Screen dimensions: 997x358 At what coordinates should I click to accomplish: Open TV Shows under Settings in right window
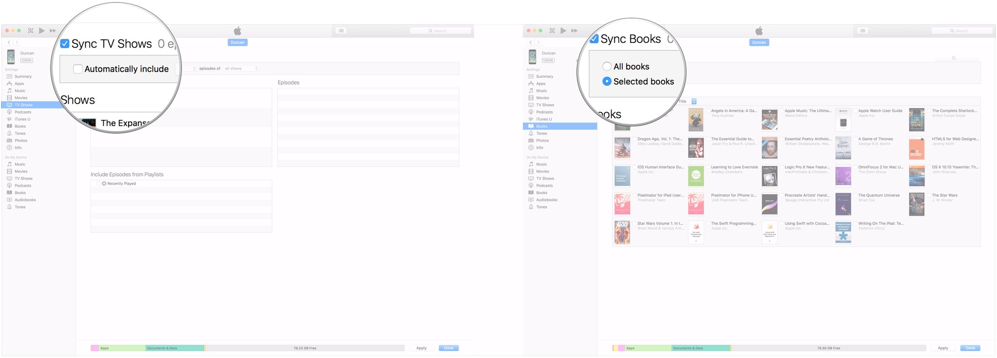pyautogui.click(x=545, y=105)
